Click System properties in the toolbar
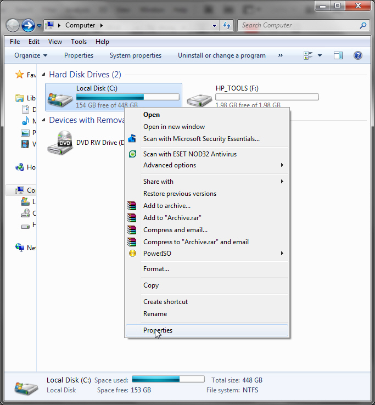The image size is (375, 405). 136,55
